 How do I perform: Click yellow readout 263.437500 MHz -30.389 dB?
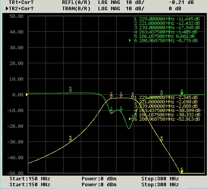(167, 110)
